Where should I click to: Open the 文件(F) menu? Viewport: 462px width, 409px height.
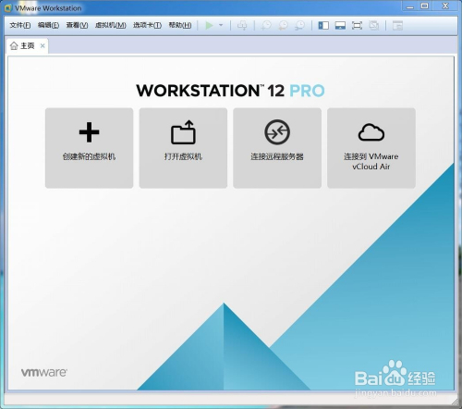pos(20,25)
